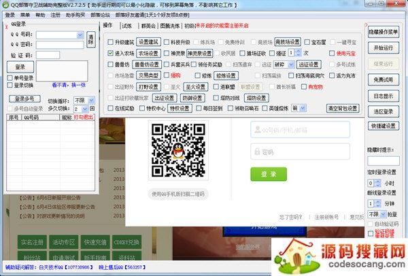This screenshot has height=276, width=408.
Task: Open the 多久切换 dropdown
Action: pos(85,109)
